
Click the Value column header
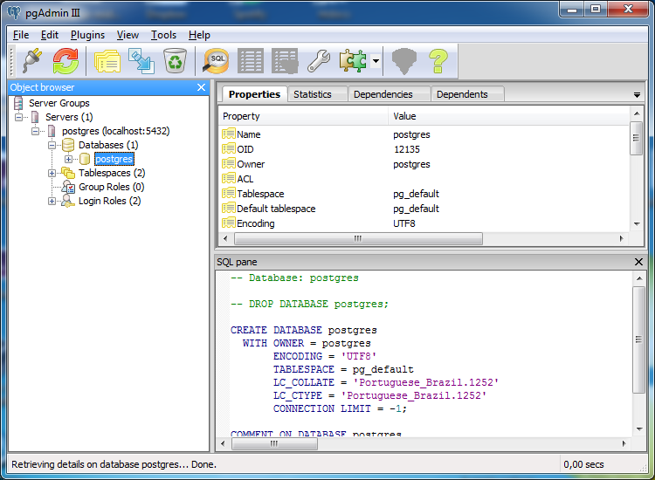(509, 116)
